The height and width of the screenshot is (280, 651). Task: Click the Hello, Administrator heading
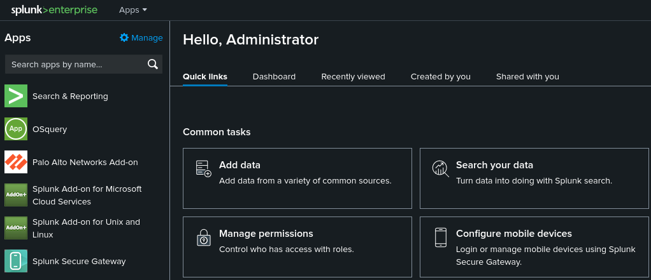251,40
